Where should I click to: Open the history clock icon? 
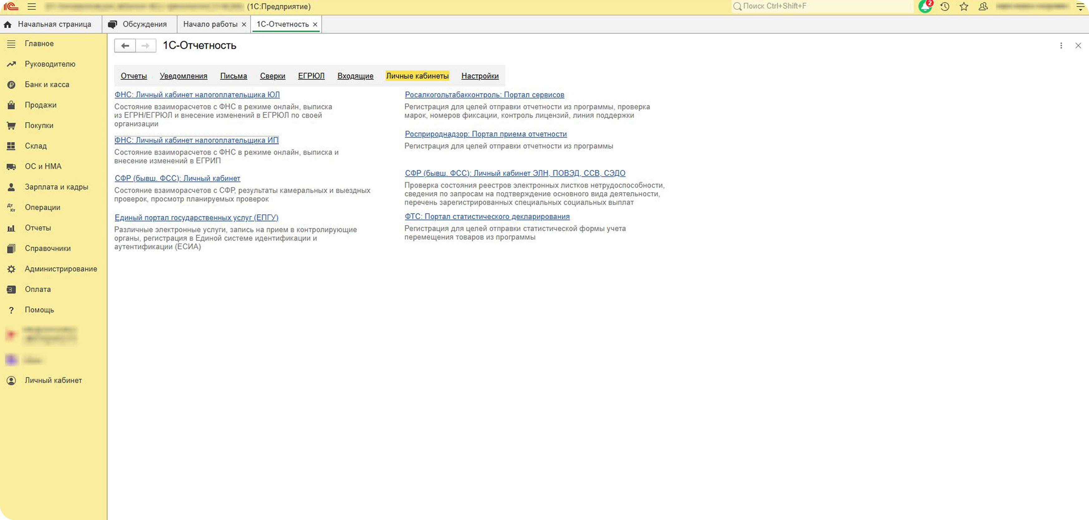944,6
